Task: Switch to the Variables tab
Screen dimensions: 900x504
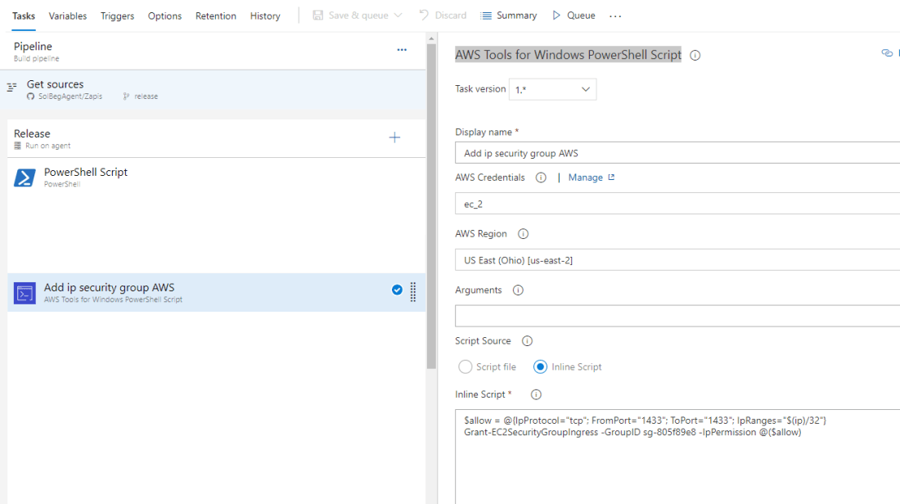Action: pyautogui.click(x=68, y=16)
